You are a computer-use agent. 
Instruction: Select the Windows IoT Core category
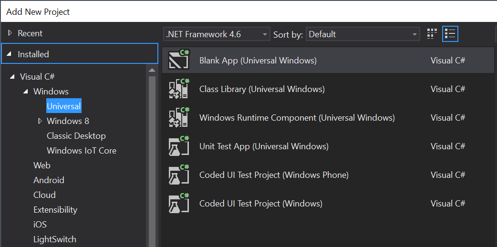82,150
